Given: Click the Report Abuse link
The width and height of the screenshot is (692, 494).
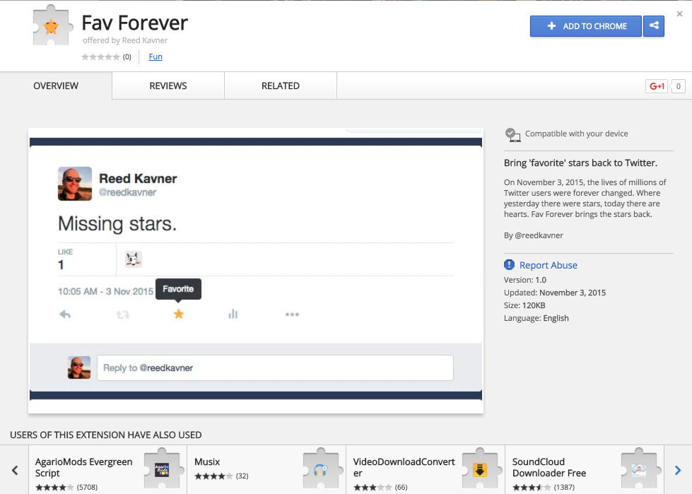Looking at the screenshot, I should point(548,265).
